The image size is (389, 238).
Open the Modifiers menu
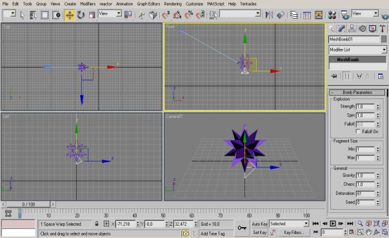click(x=88, y=4)
